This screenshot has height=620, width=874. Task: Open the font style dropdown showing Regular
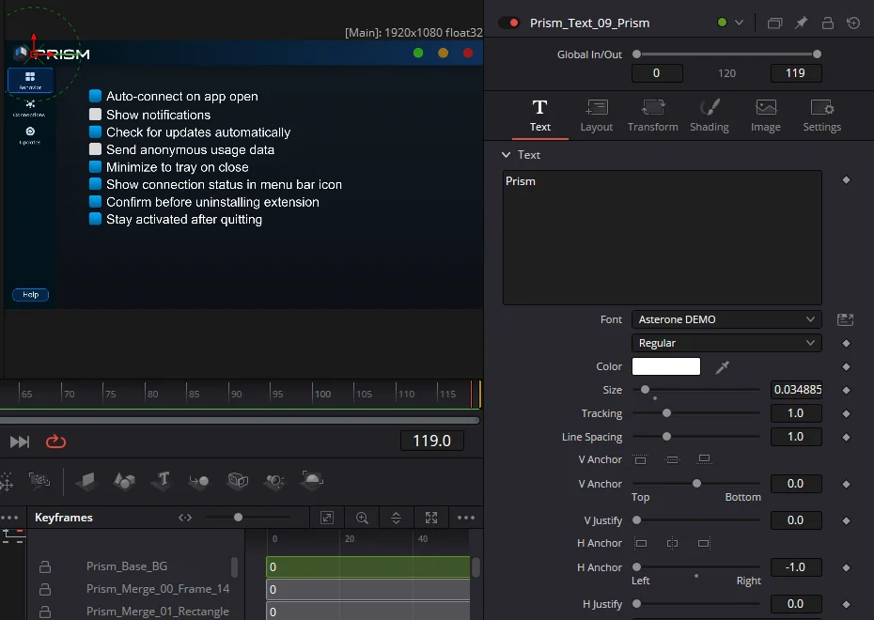(726, 343)
